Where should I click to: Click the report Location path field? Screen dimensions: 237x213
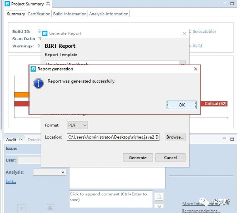coord(113,137)
